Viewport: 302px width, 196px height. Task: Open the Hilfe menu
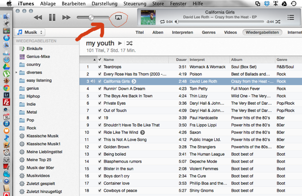[x=198, y=3]
